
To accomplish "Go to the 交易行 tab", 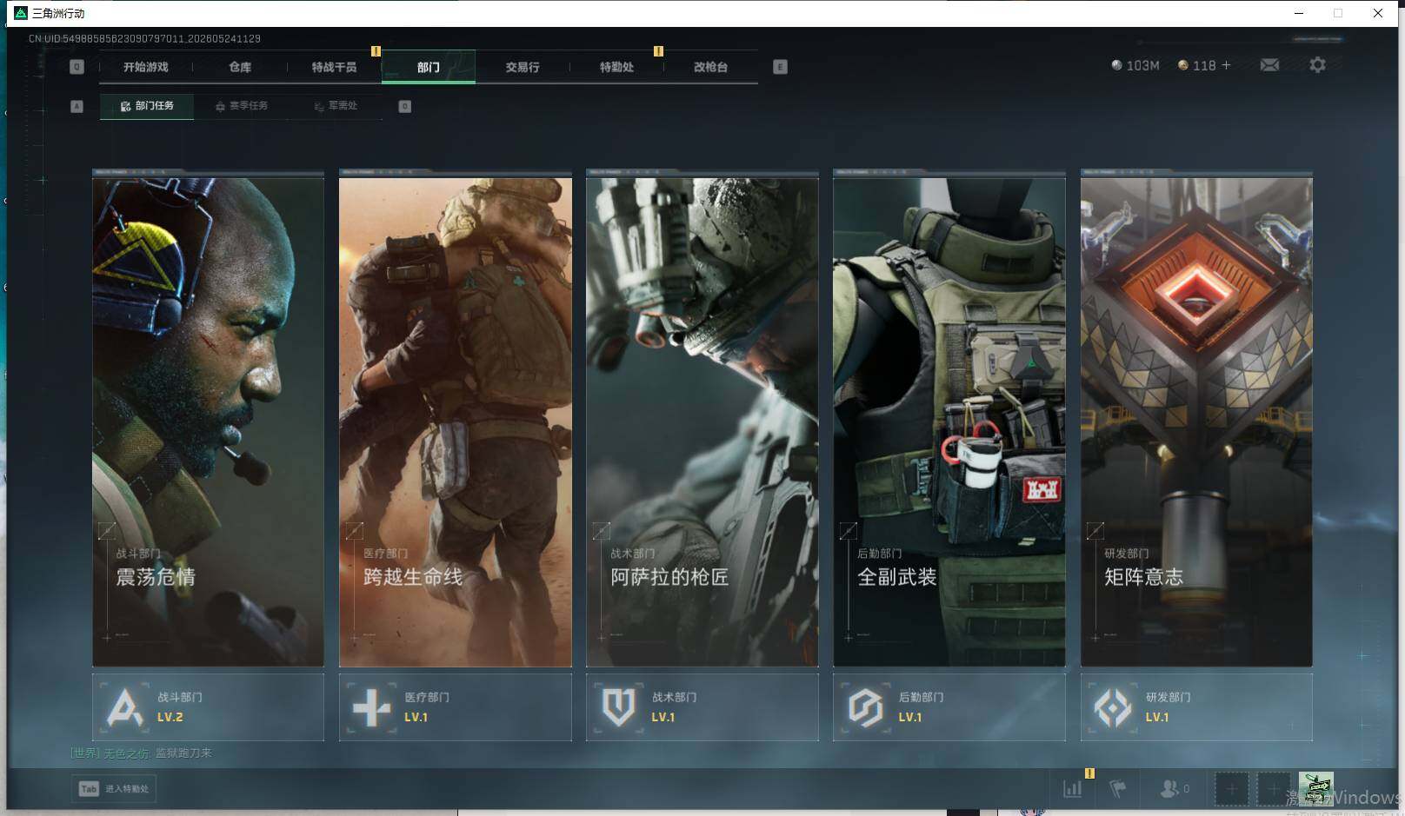I will coord(523,67).
